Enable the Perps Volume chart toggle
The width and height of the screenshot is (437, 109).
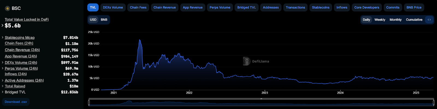tap(220, 7)
